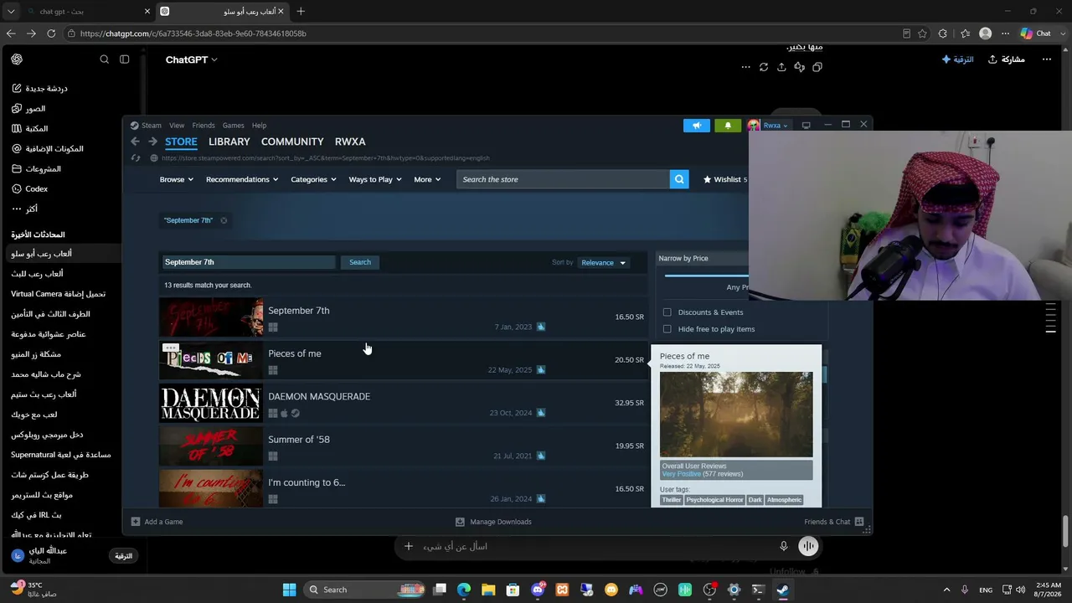Open Steam Friends & Chat icon
1072x603 pixels.
pos(859,522)
